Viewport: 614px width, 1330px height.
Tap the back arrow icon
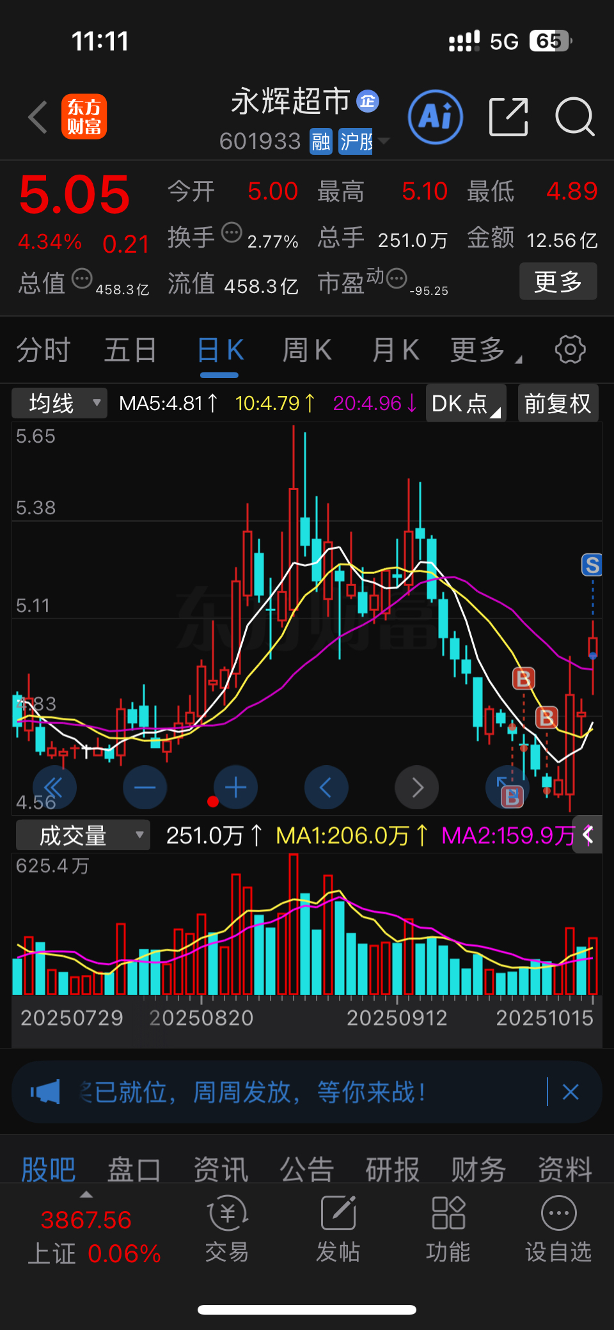pyautogui.click(x=38, y=117)
